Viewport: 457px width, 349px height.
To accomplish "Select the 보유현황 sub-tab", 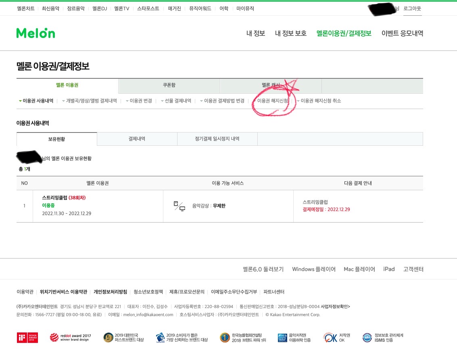I will 57,139.
